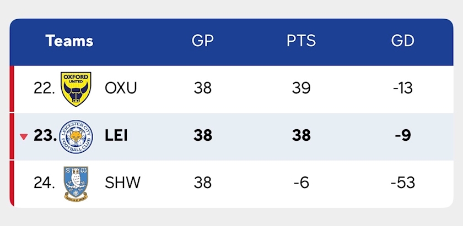Sort by the GD column header

(403, 41)
